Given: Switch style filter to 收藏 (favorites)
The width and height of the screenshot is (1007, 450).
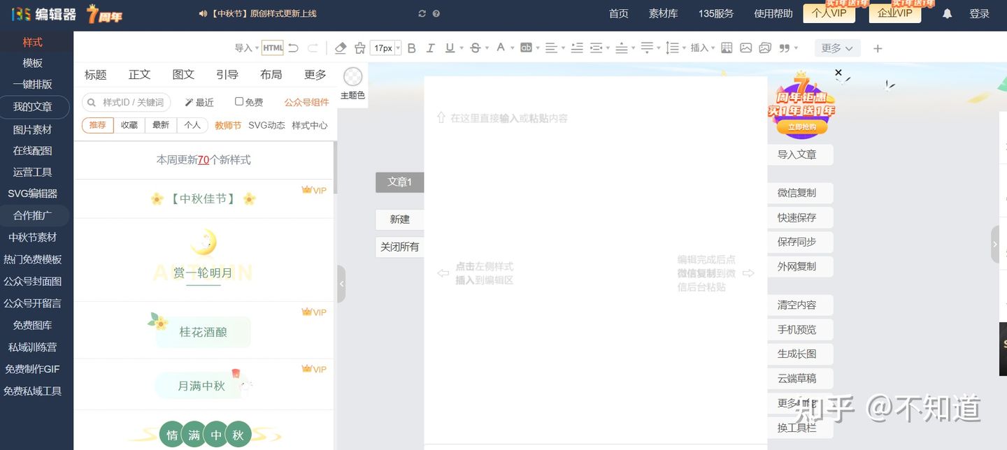Looking at the screenshot, I should click(x=129, y=125).
